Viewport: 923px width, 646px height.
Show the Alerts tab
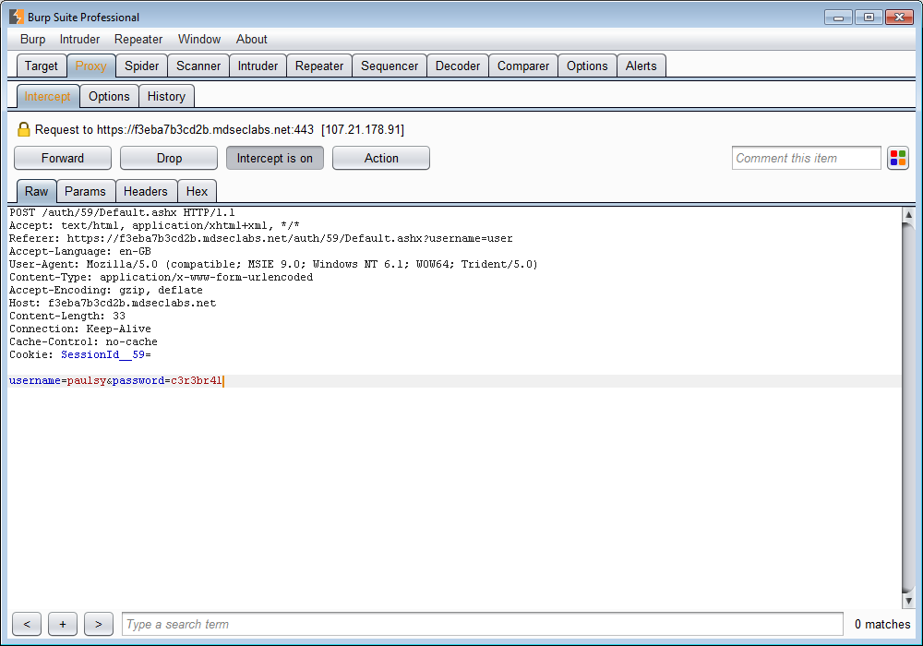point(641,66)
